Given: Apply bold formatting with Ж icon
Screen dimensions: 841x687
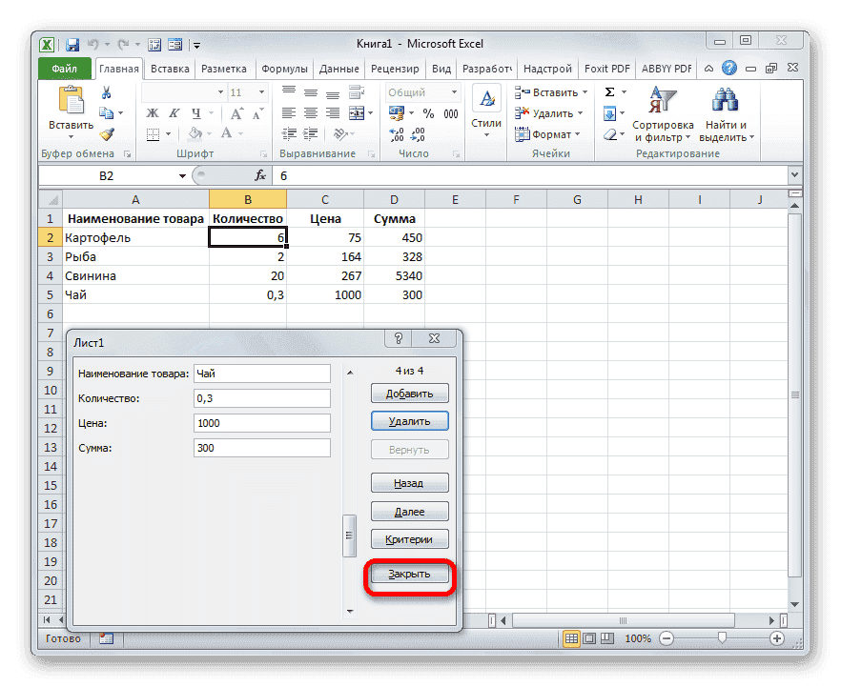Looking at the screenshot, I should click(152, 112).
